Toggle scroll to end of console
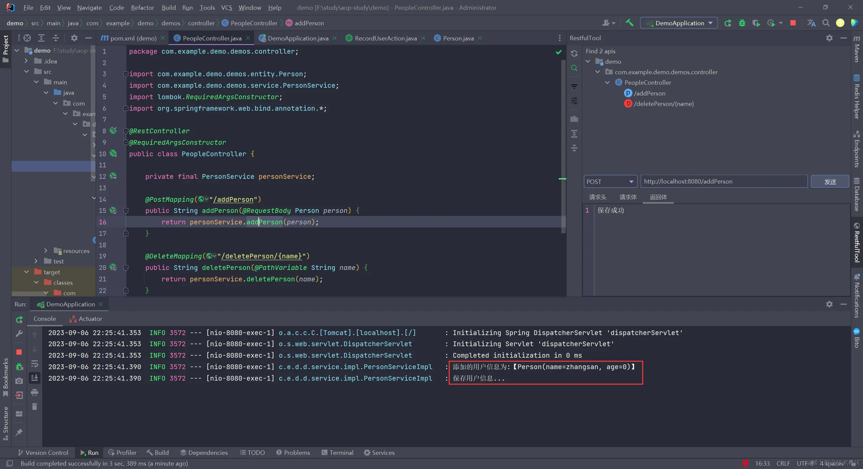863x469 pixels. (x=34, y=378)
